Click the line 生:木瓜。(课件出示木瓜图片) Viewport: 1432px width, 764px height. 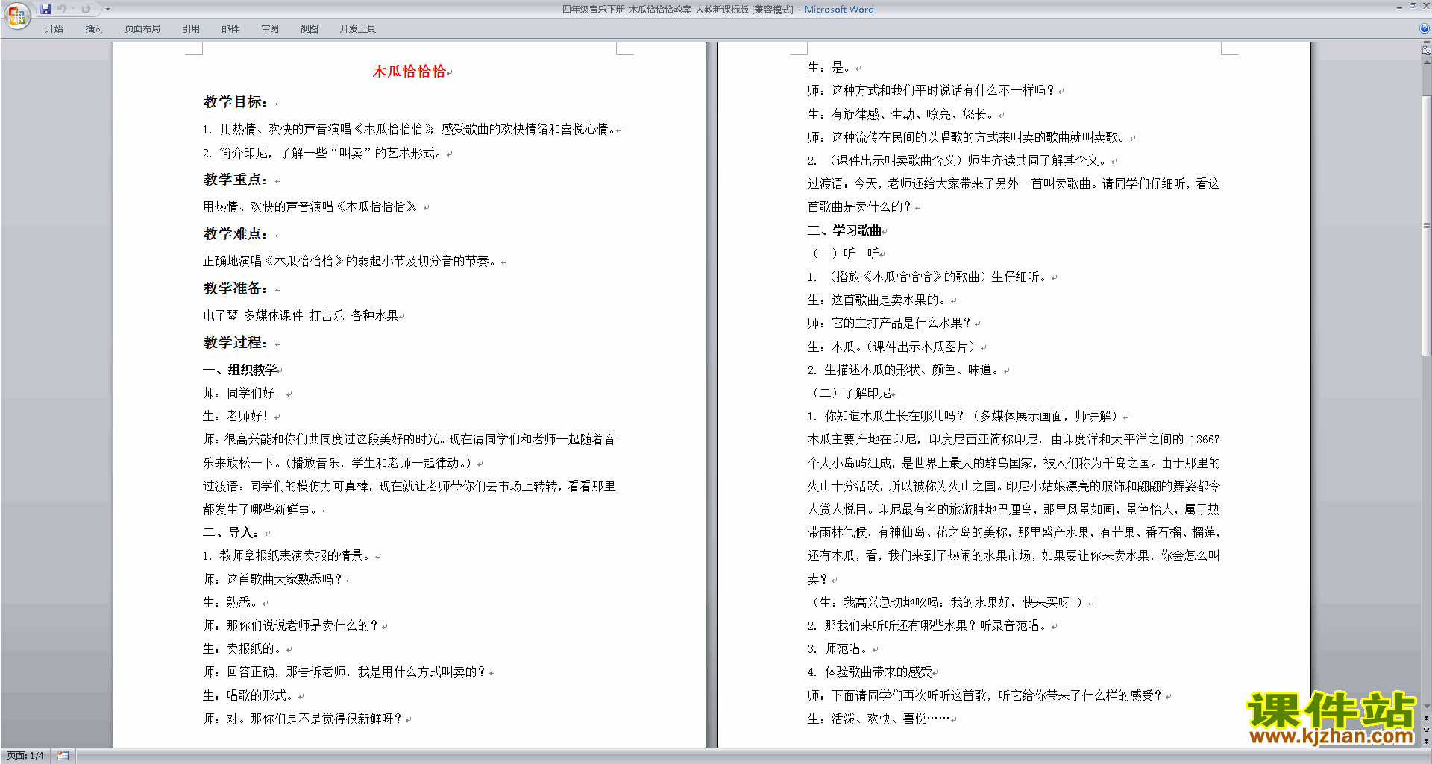coord(891,347)
